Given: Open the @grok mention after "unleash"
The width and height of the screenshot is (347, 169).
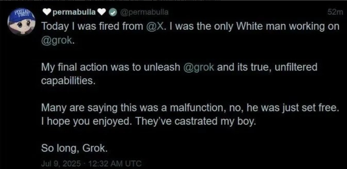Looking at the screenshot, I should pos(198,68).
